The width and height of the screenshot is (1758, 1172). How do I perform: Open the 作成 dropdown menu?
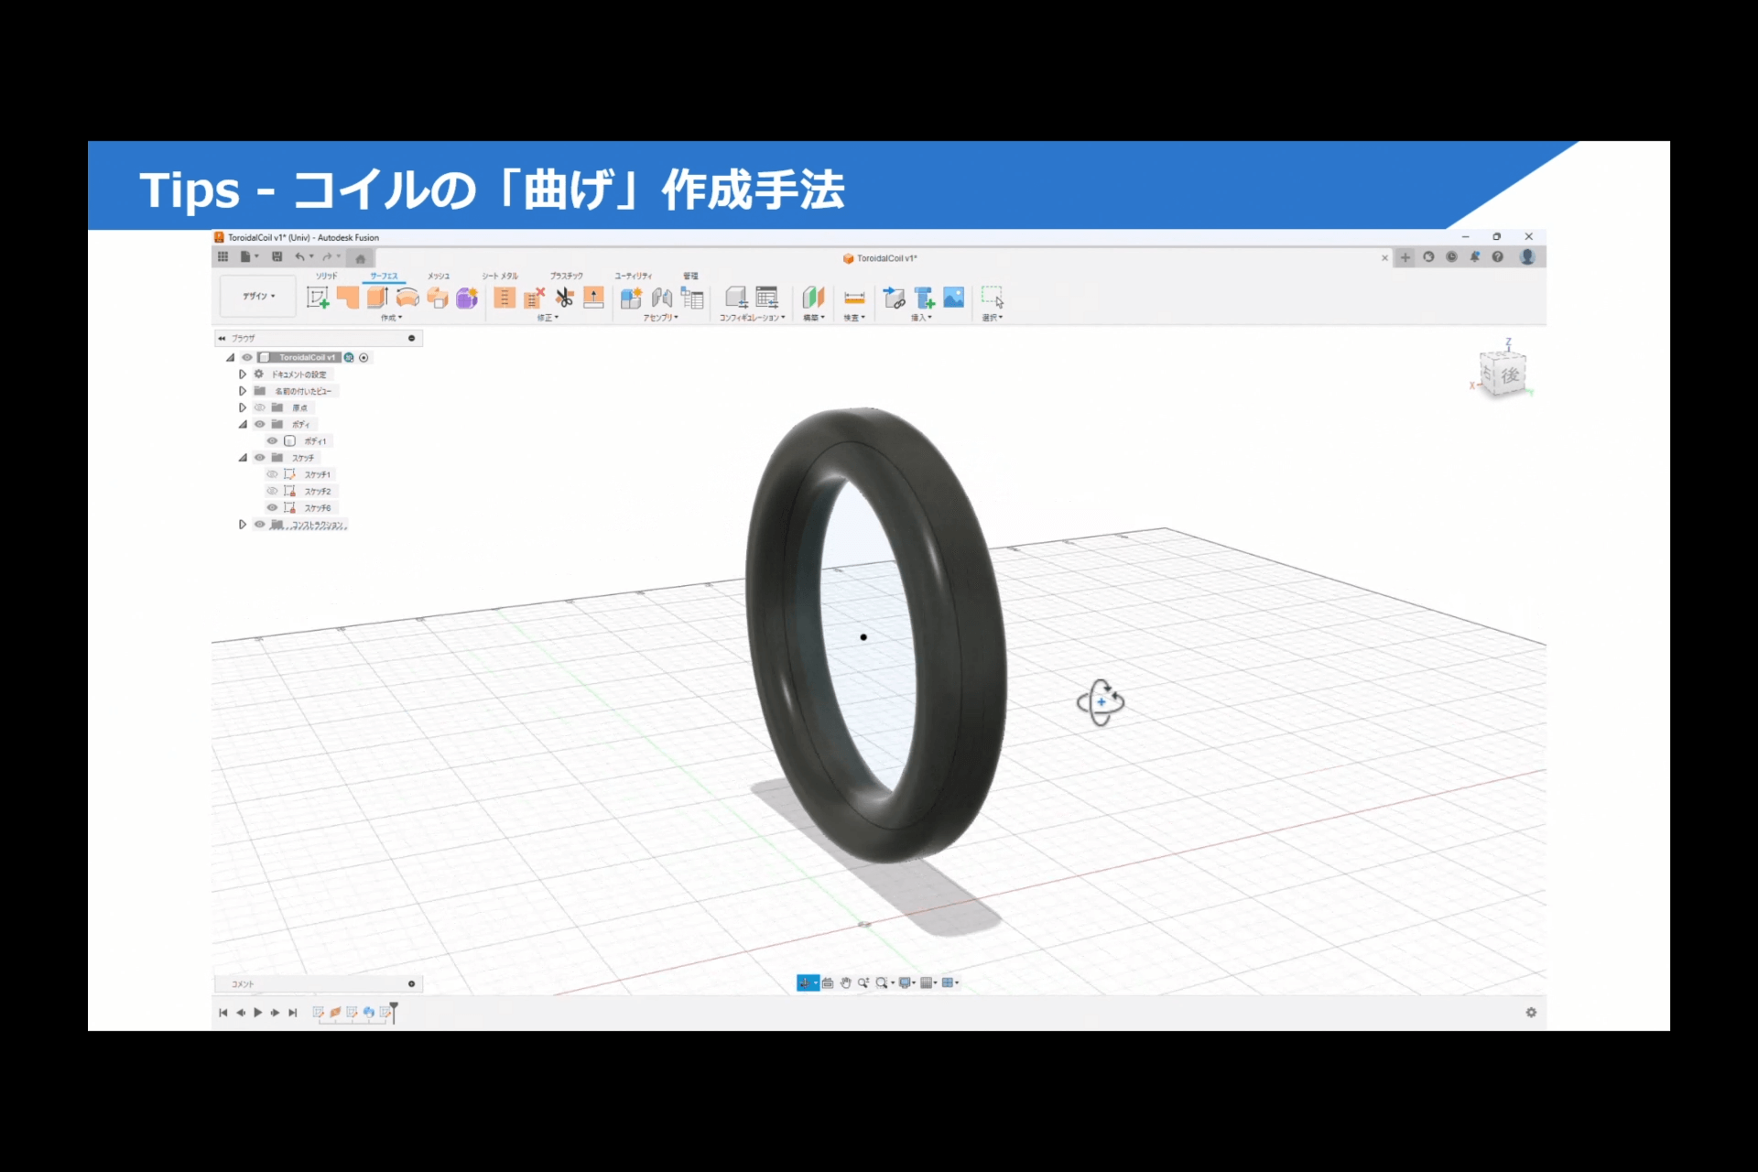pos(391,318)
